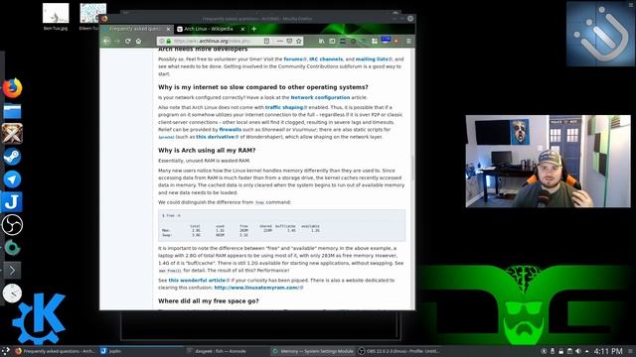Follow the traffic shaping link
The image size is (636, 357).
pos(286,107)
